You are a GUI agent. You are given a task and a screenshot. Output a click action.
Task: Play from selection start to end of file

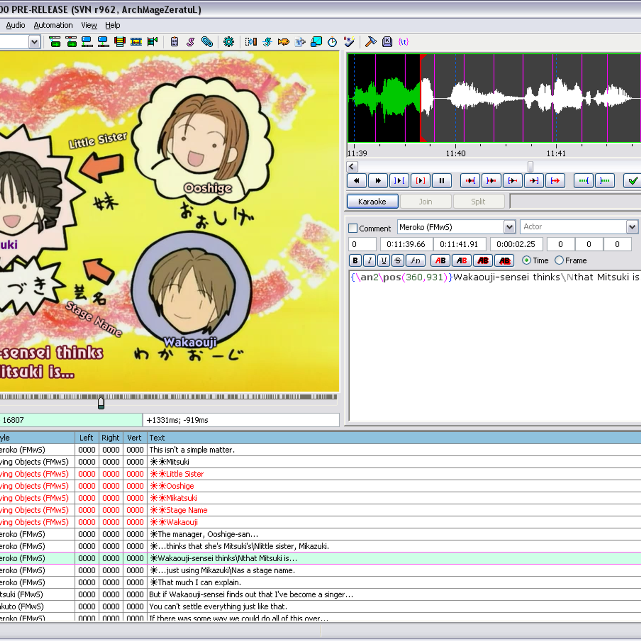[x=555, y=181]
